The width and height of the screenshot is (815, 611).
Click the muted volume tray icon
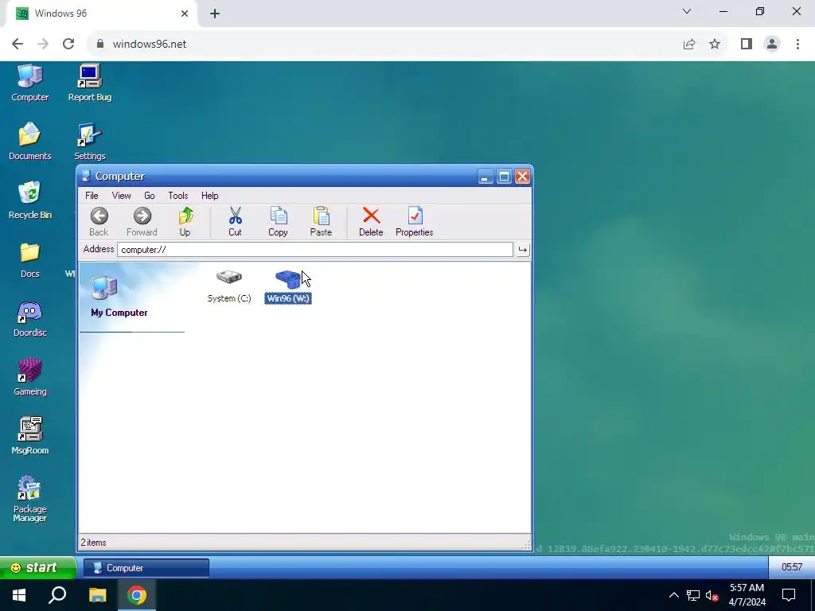[712, 595]
